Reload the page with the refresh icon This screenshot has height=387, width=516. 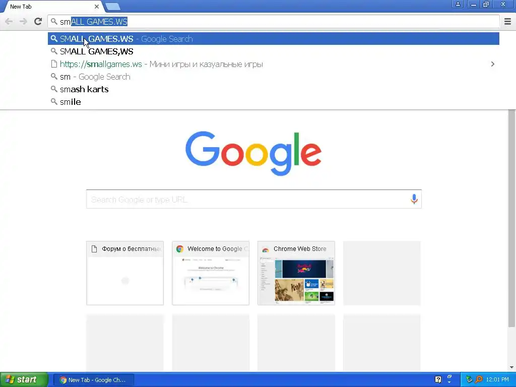tap(38, 21)
